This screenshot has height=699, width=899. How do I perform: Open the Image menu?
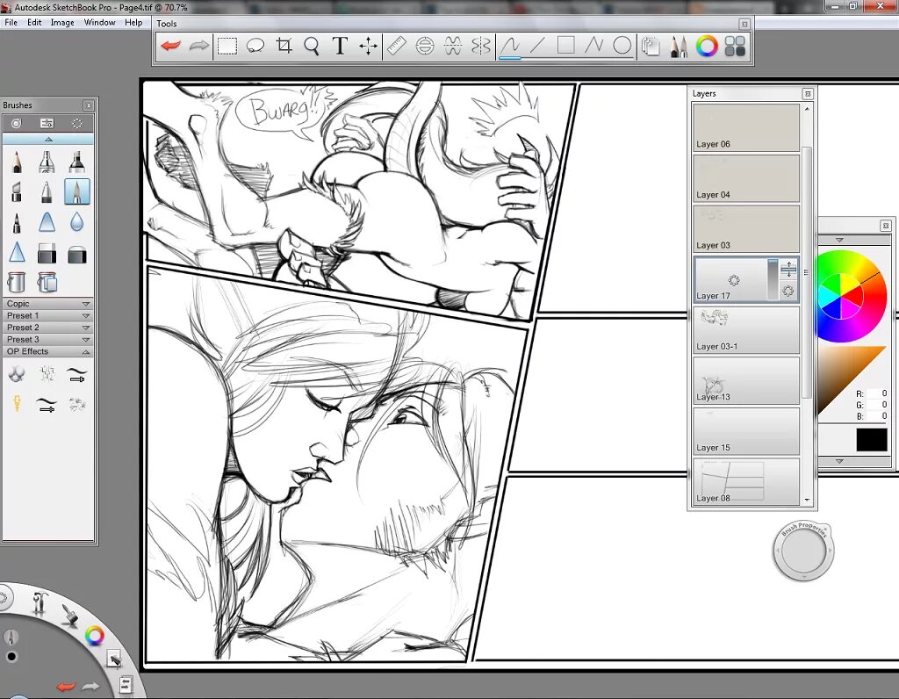[x=62, y=22]
